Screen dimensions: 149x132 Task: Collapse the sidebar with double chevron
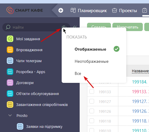click(75, 27)
